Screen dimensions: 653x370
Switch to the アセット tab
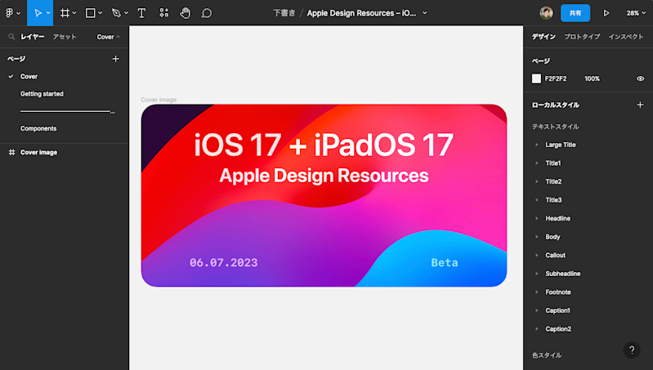(x=65, y=37)
